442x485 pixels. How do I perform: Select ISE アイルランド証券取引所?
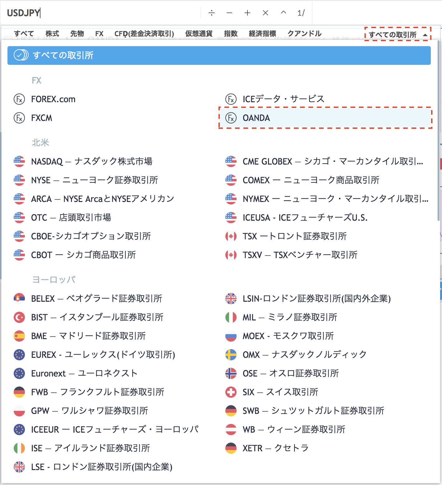tap(113, 448)
